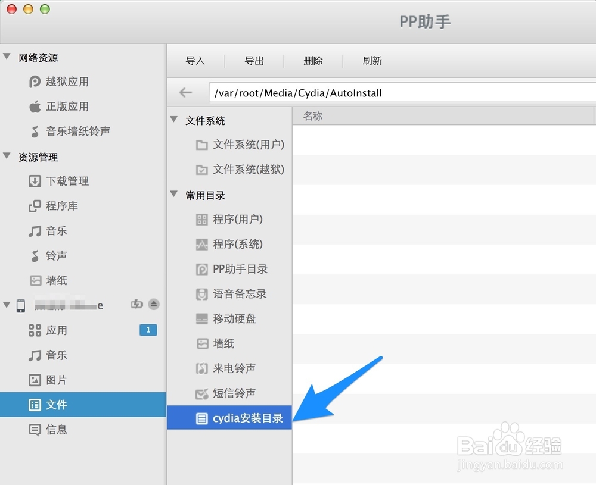Screen dimensions: 596x485
Task: Click the path field showing /var/root/Media/Cydia/AutoInstall
Action: [x=402, y=93]
